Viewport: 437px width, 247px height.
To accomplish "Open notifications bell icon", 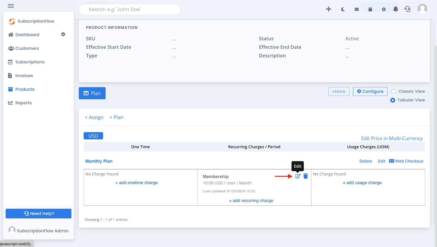I will point(395,9).
